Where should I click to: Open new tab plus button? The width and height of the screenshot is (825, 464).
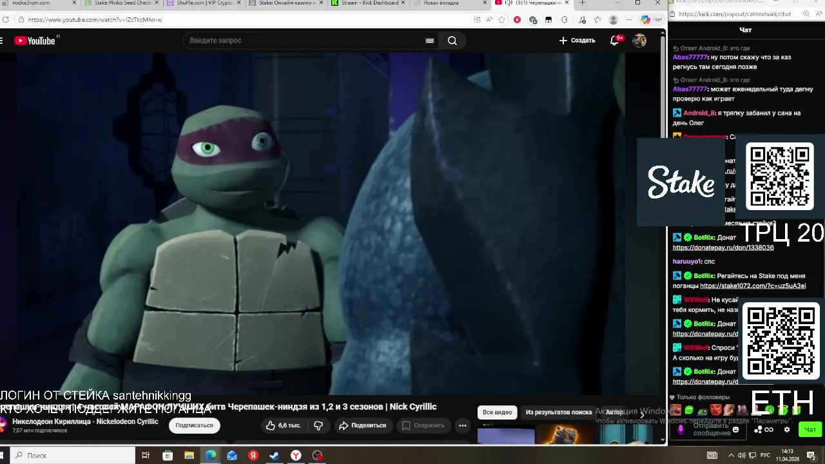tap(582, 3)
